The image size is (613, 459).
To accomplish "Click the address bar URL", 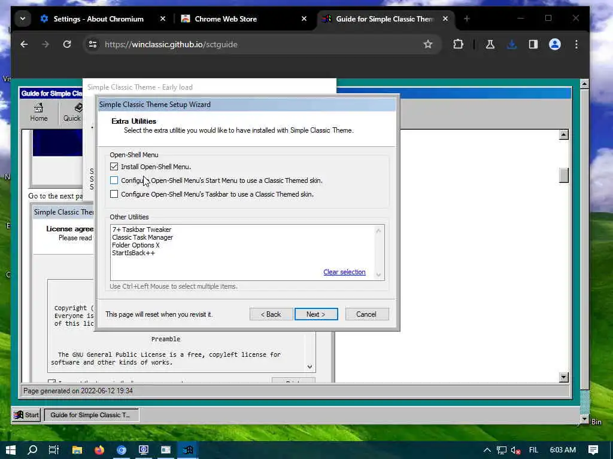I will (x=171, y=44).
